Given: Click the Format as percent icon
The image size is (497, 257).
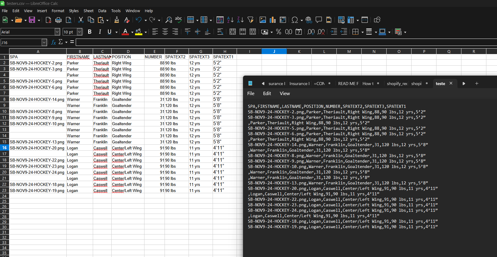Looking at the screenshot, I should click(x=279, y=32).
